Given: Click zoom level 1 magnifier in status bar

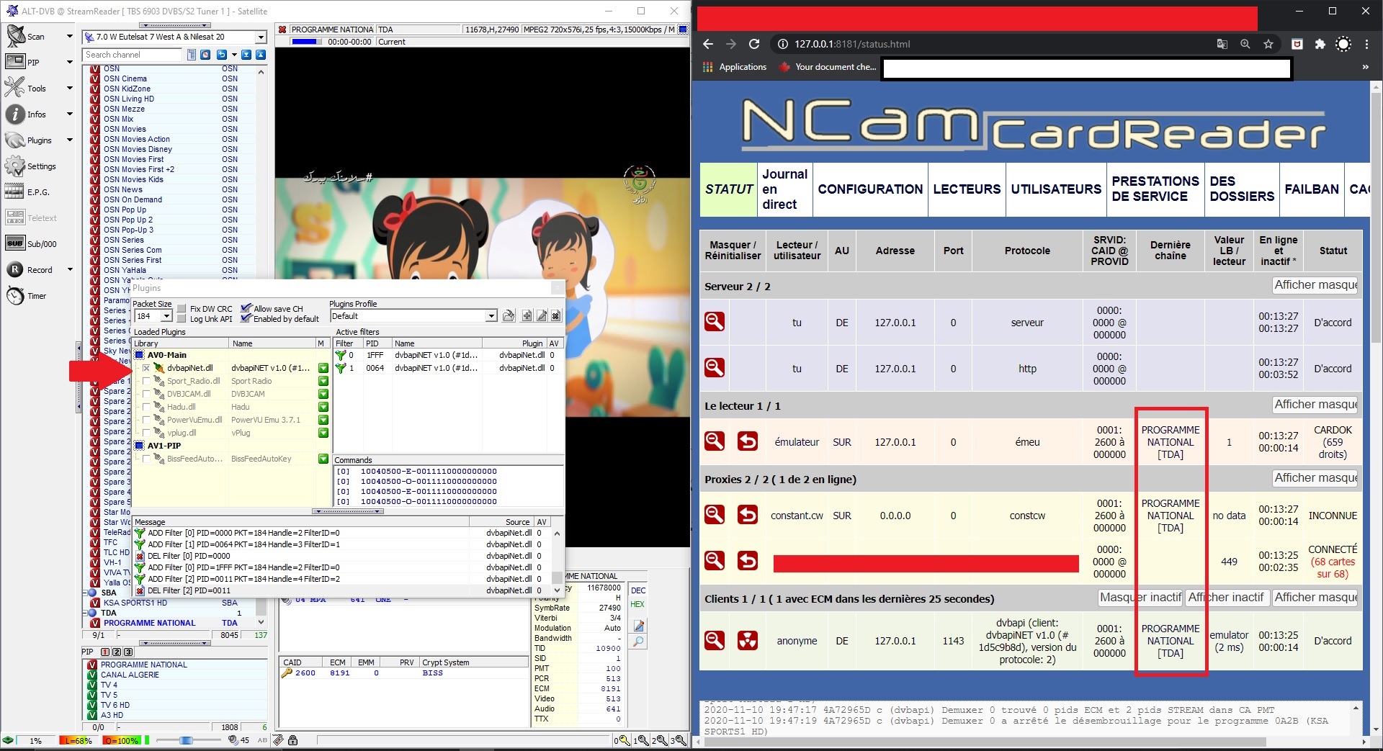Looking at the screenshot, I should tap(642, 740).
